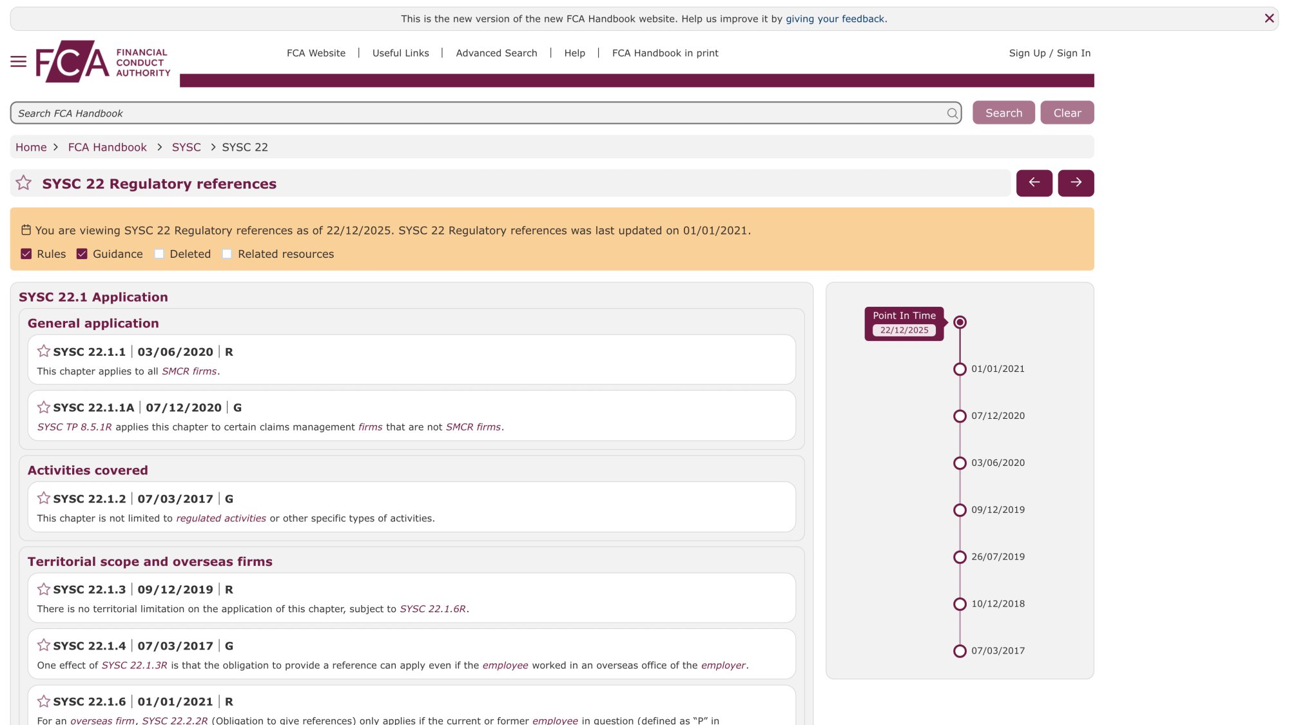Click the Search button
Image resolution: width=1289 pixels, height=725 pixels.
[1003, 112]
